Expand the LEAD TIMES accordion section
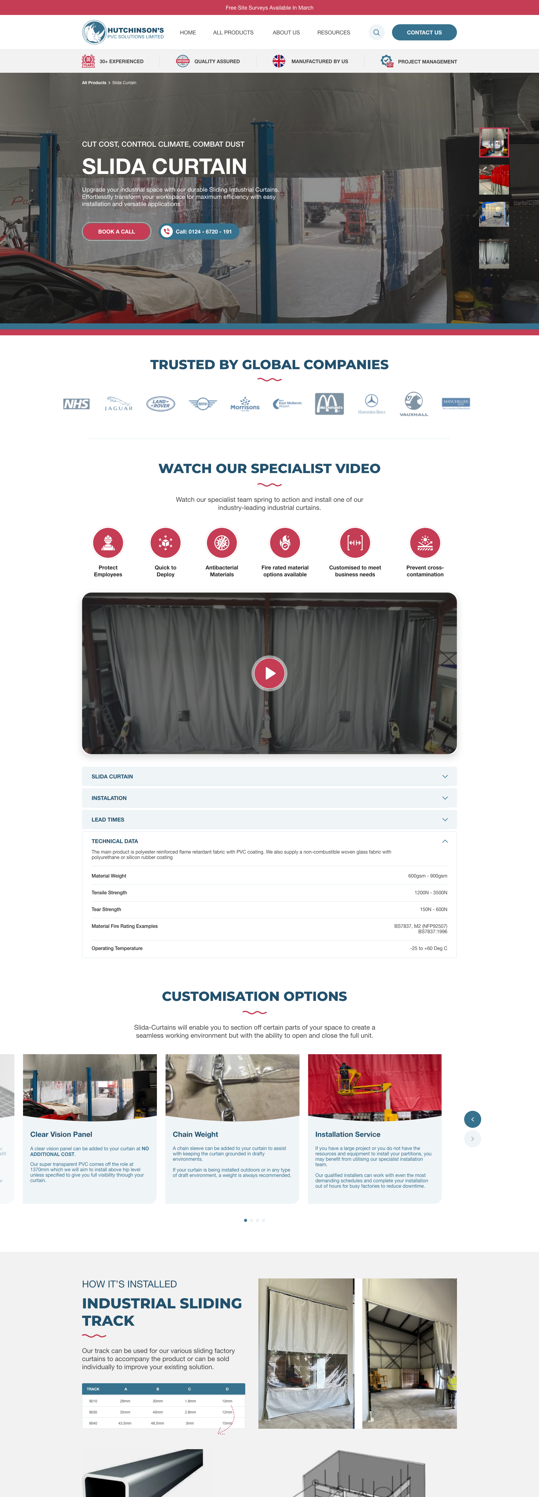The width and height of the screenshot is (539, 1497). 269,819
